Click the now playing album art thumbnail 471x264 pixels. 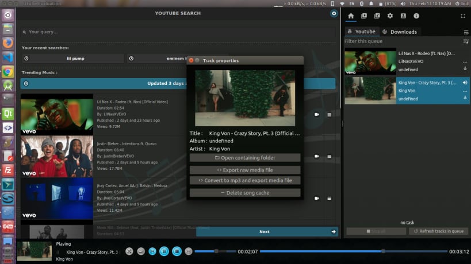[x=35, y=251]
